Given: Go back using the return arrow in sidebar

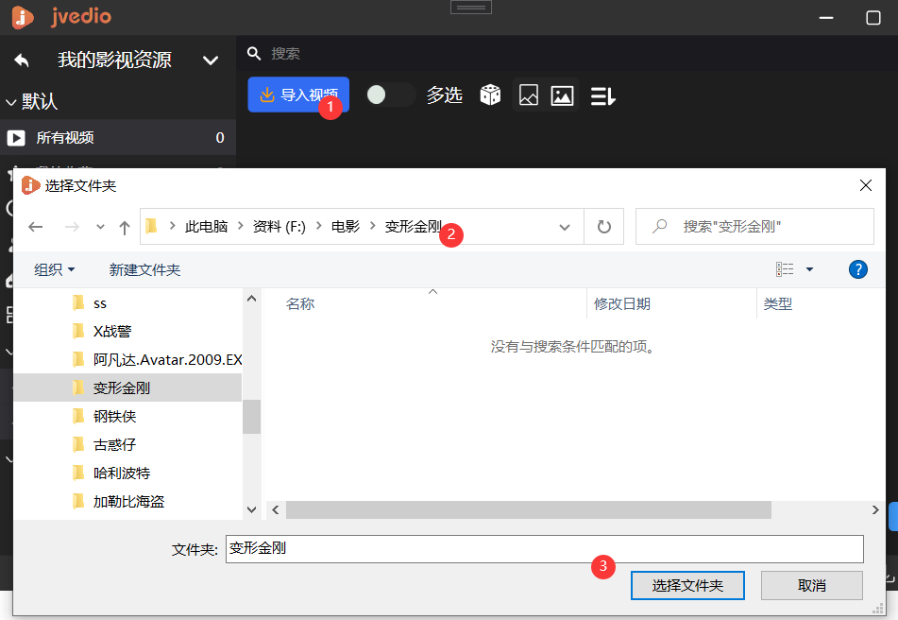Looking at the screenshot, I should [x=22, y=60].
